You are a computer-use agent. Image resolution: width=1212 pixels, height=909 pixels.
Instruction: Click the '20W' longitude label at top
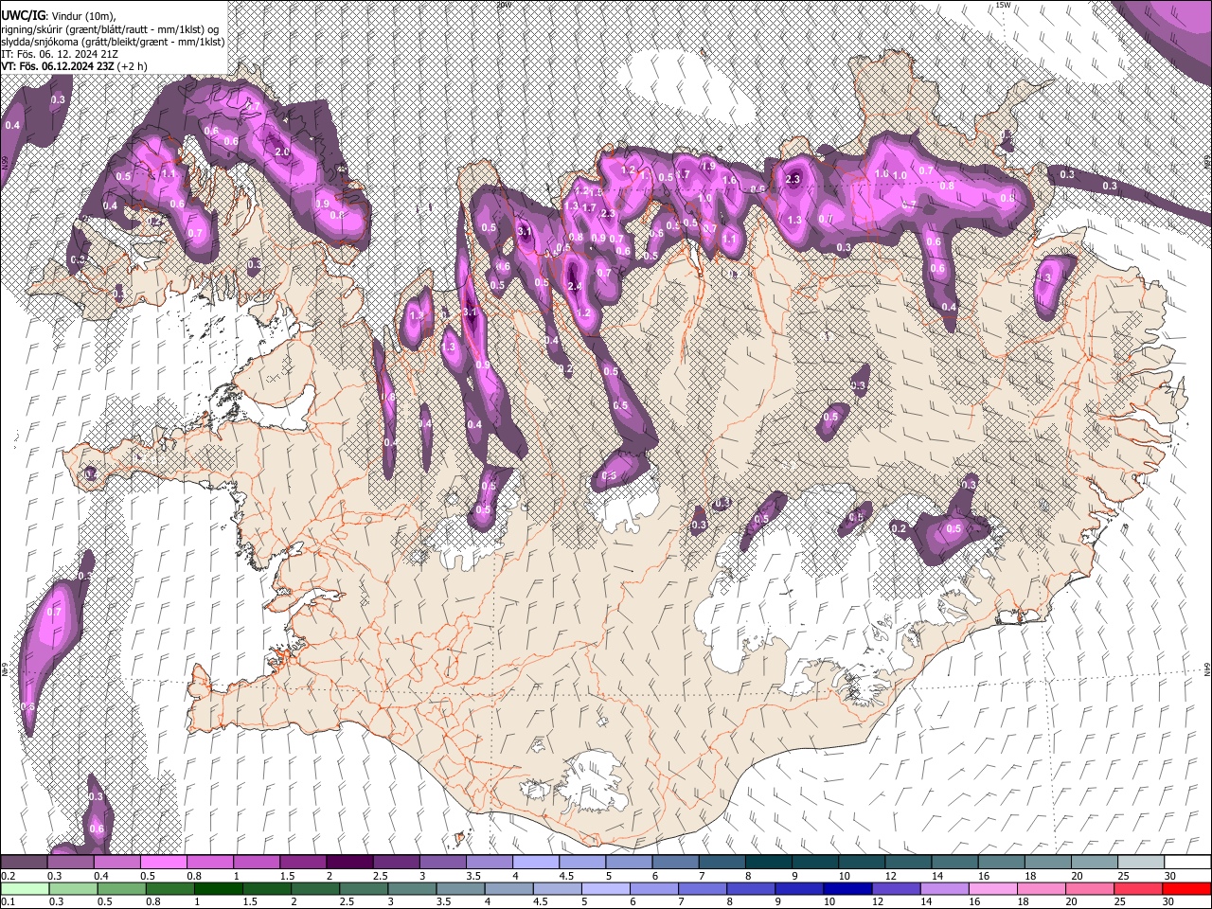point(504,5)
